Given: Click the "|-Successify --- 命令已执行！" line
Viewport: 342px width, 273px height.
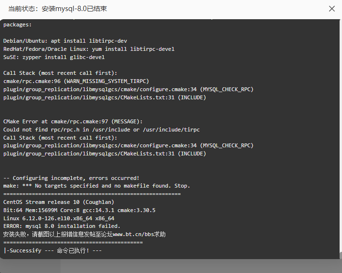Looking at the screenshot, I should point(52,250).
